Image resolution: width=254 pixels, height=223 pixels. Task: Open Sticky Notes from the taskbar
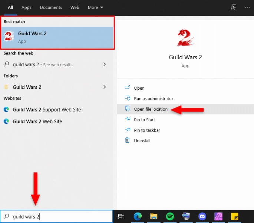pyautogui.click(x=234, y=216)
